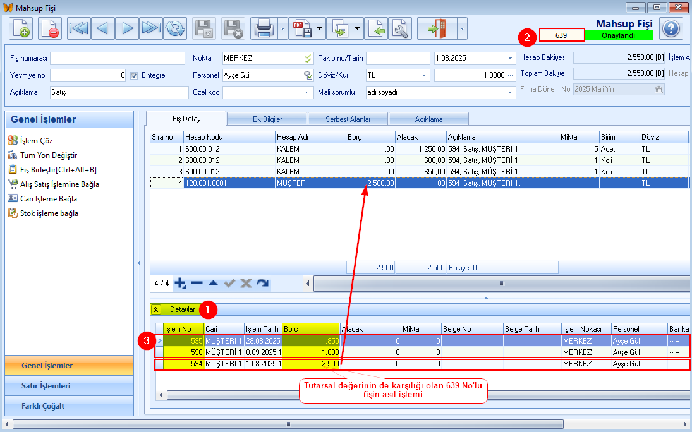Toggle the Entegre checkbox

pos(134,75)
